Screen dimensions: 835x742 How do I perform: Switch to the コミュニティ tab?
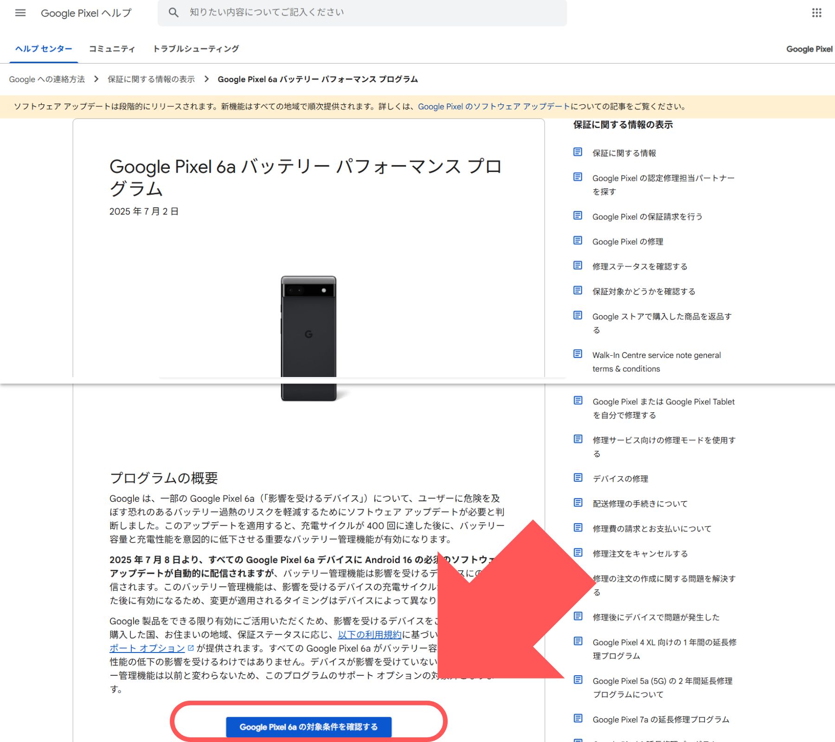click(112, 48)
